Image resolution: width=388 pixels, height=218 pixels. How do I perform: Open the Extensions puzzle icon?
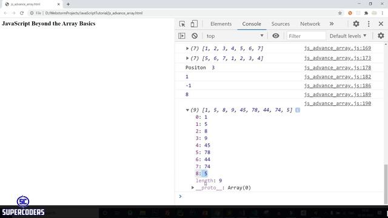point(366,13)
